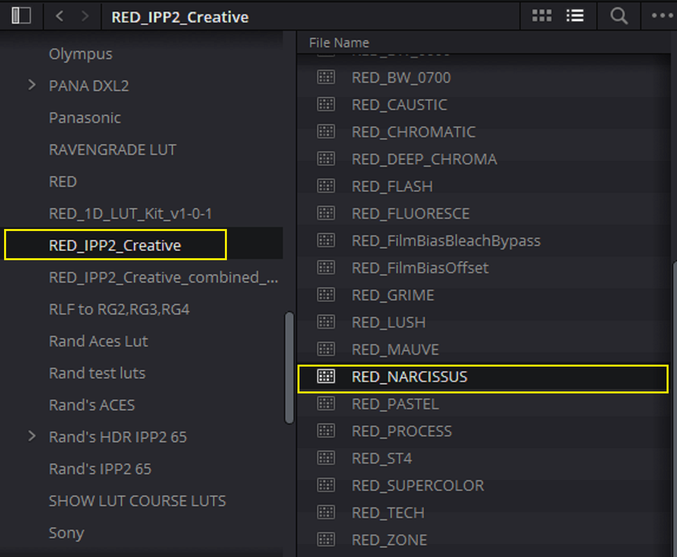Click the RED_FLUORESCE LUT icon
The height and width of the screenshot is (557, 677).
point(326,213)
